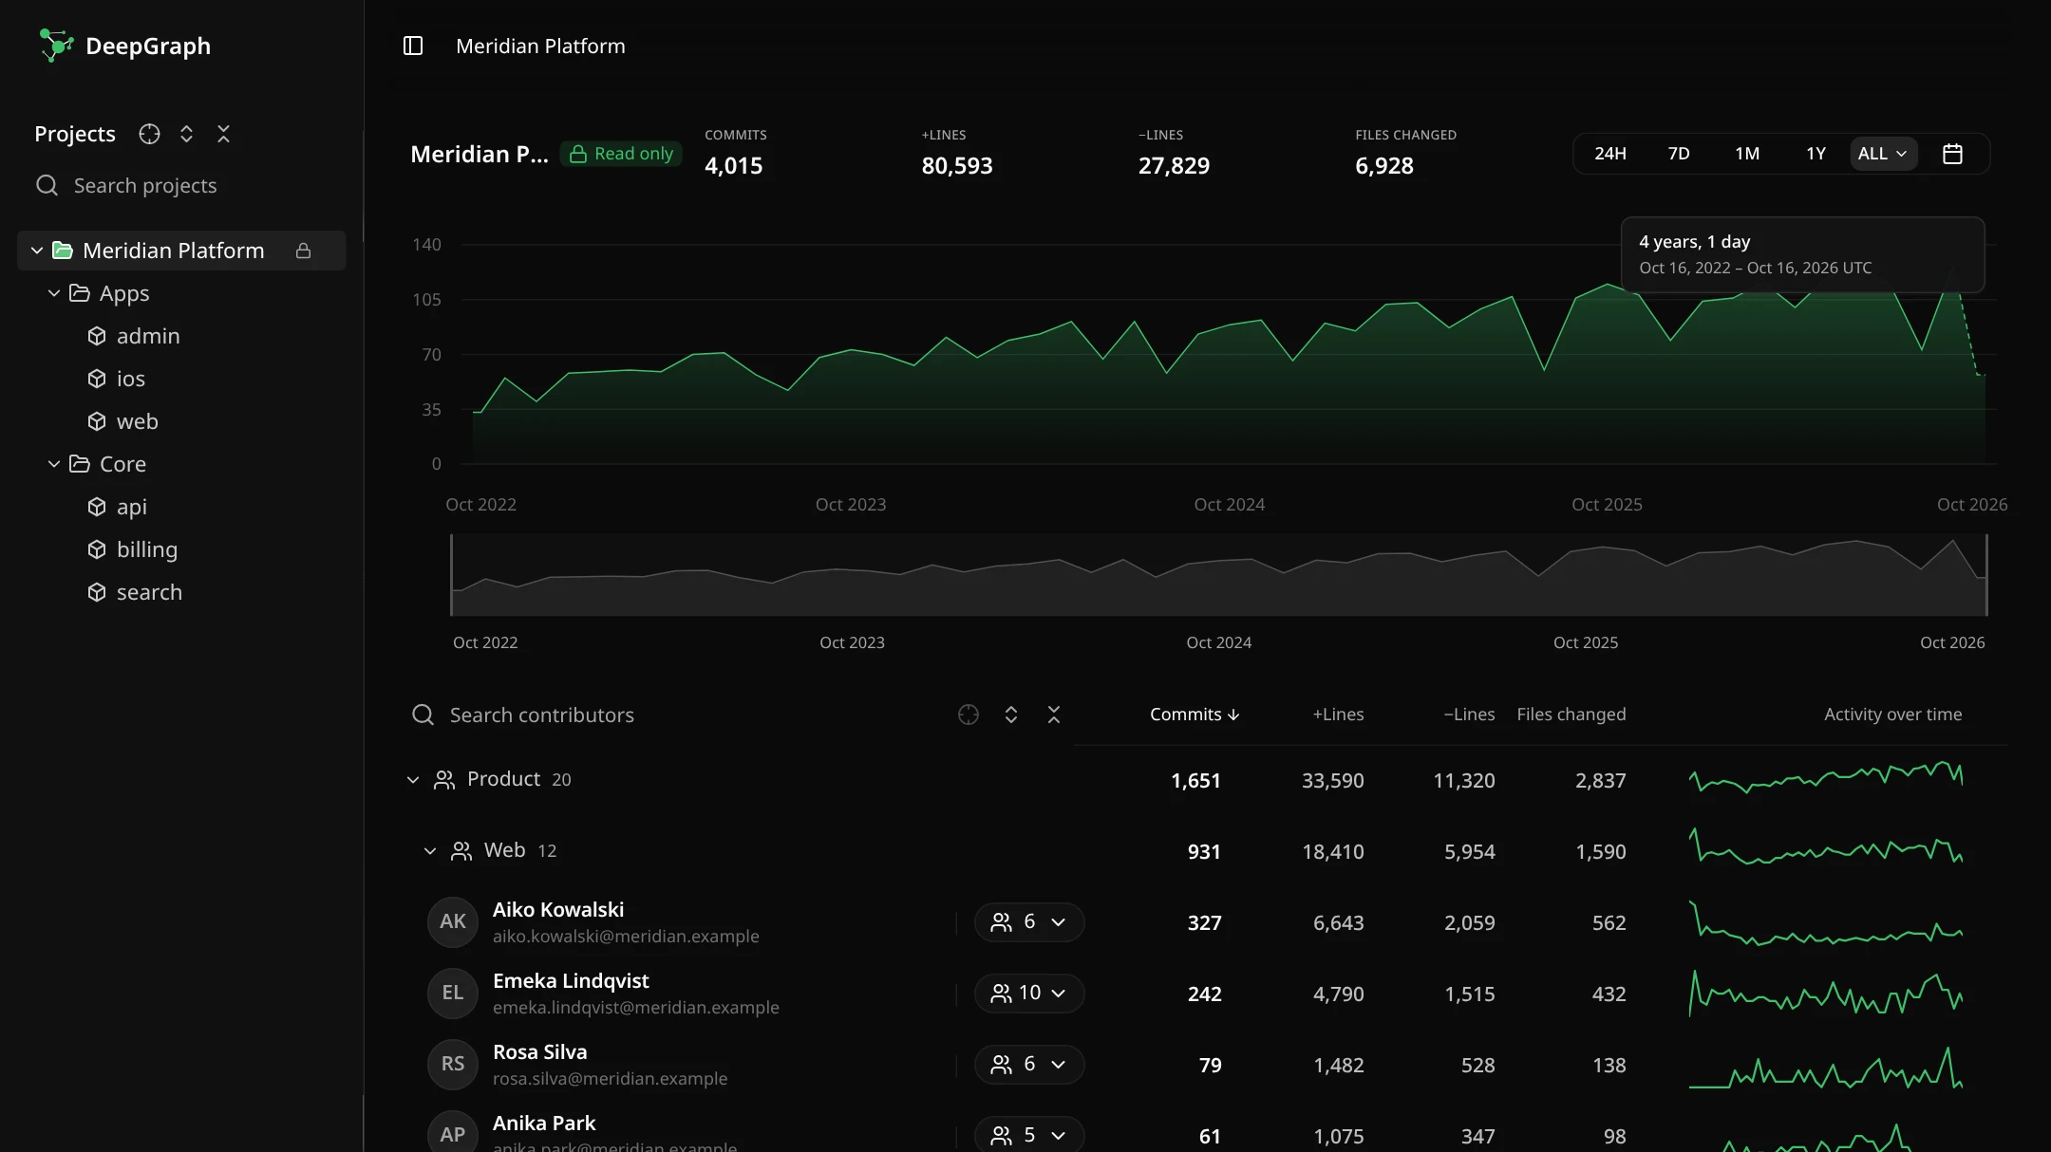The height and width of the screenshot is (1152, 2051).
Task: Select the admin tree item
Action: [181, 336]
